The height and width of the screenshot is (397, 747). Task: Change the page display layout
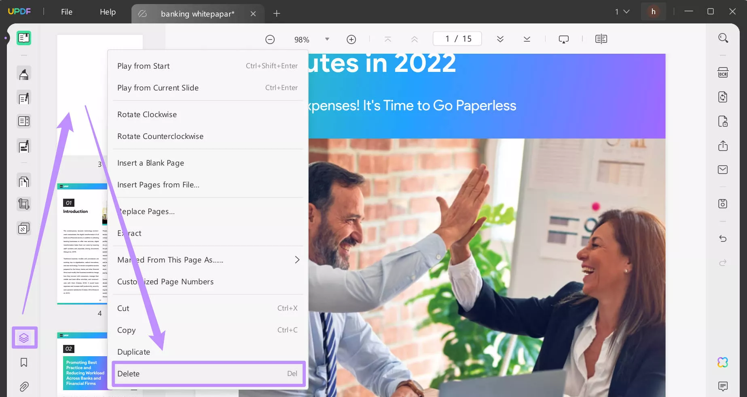tap(601, 39)
